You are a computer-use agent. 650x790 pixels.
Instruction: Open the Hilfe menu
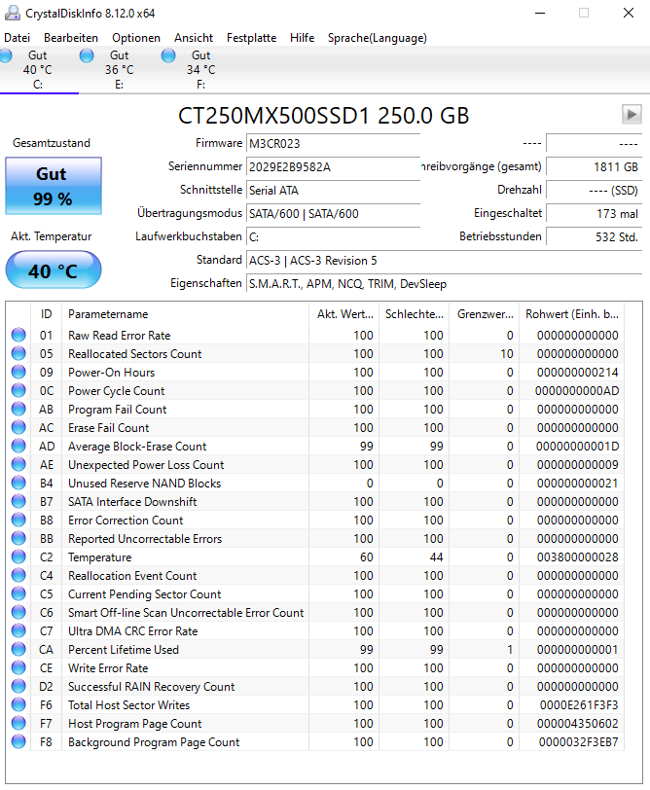[302, 38]
